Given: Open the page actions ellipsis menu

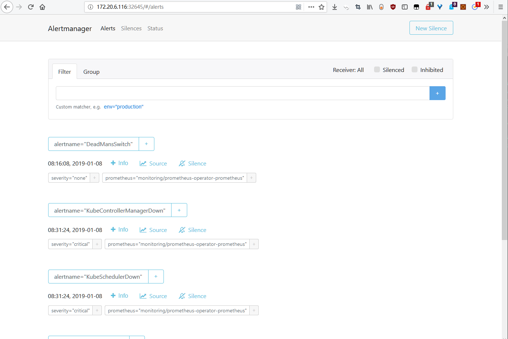Looking at the screenshot, I should tap(311, 7).
